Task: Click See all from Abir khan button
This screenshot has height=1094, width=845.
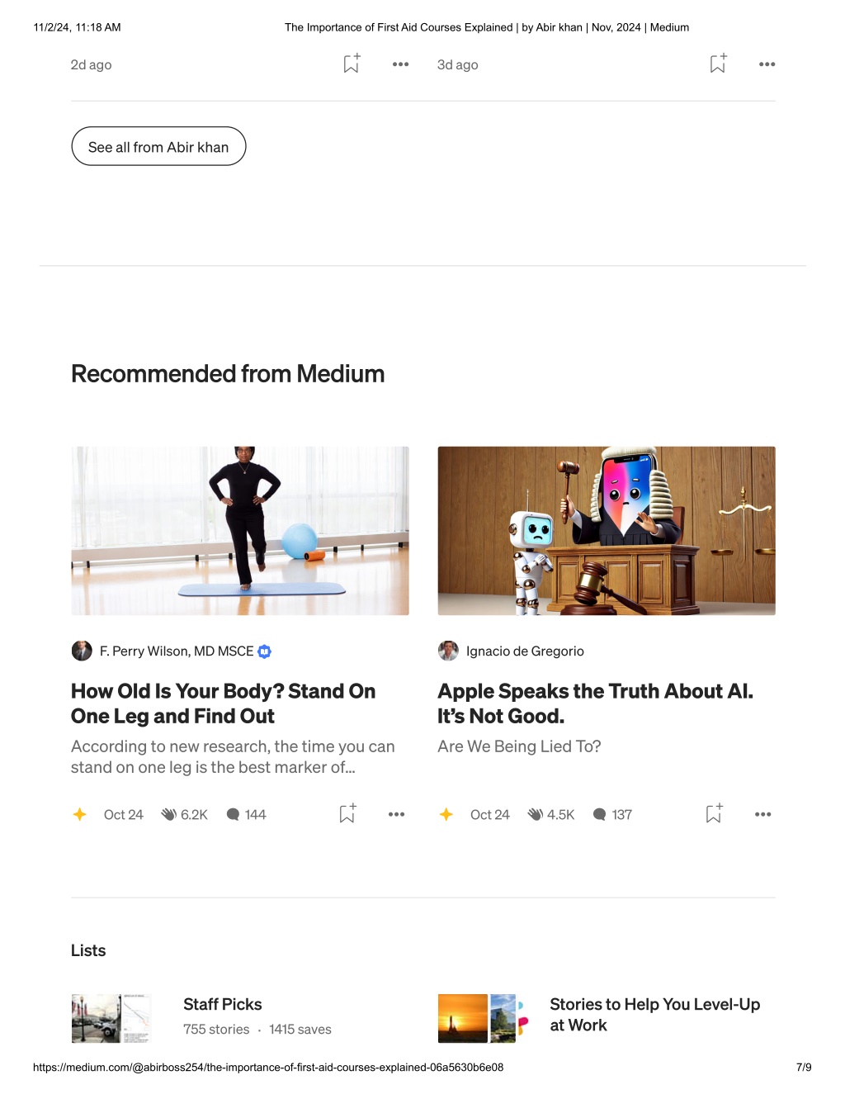Action: 158,146
